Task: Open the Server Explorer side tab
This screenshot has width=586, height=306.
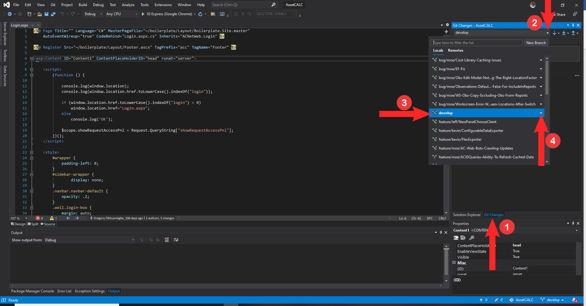Action: click(5, 34)
